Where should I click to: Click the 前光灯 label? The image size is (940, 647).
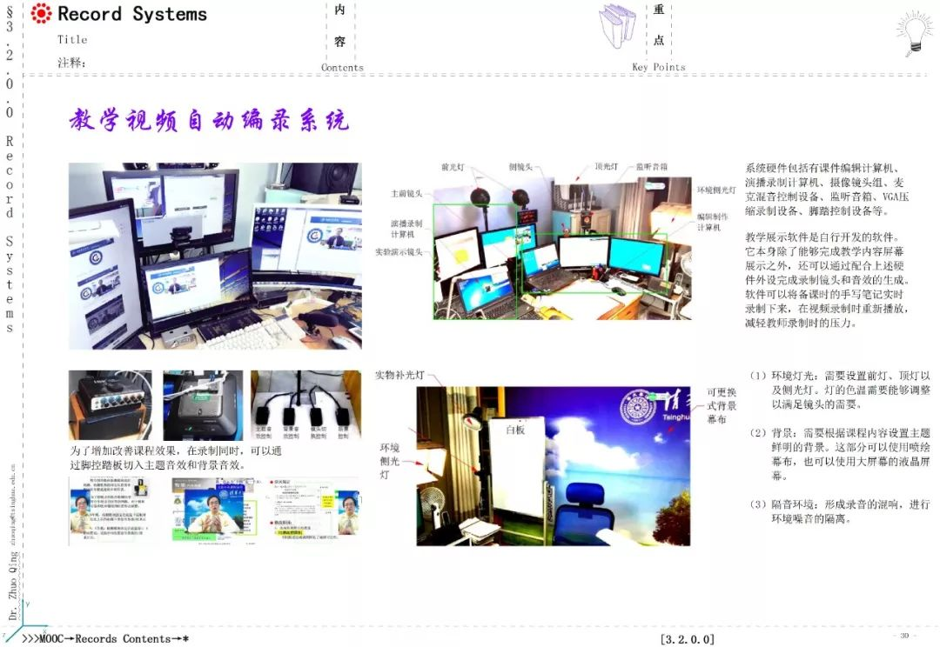453,167
